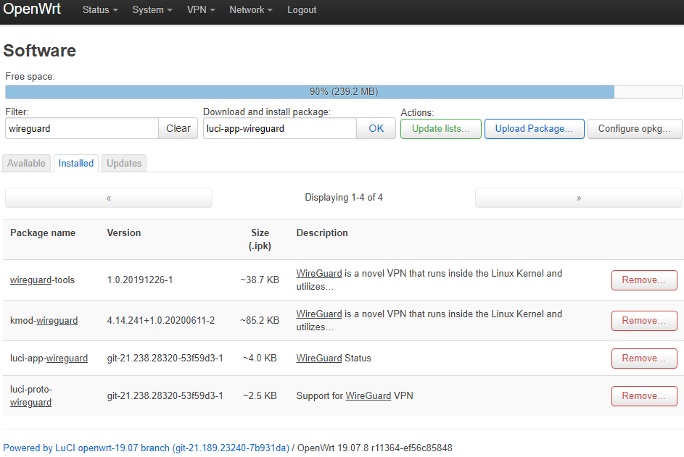Switch to the Available tab
The width and height of the screenshot is (684, 457).
26,164
